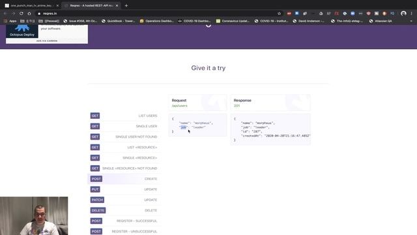
Task: Go back to the previous page
Action: [x=5, y=13]
